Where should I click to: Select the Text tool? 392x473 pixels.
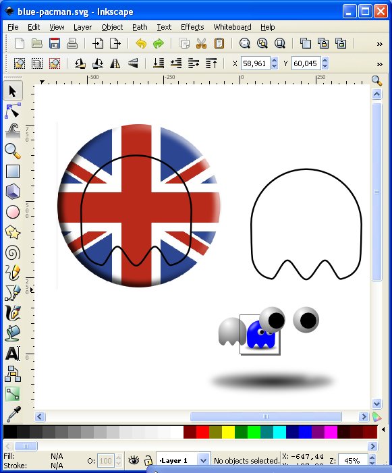[13, 354]
